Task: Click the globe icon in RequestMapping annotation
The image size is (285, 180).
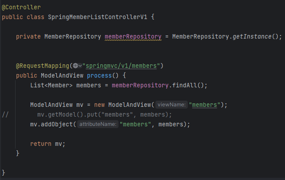Action: 75,66
